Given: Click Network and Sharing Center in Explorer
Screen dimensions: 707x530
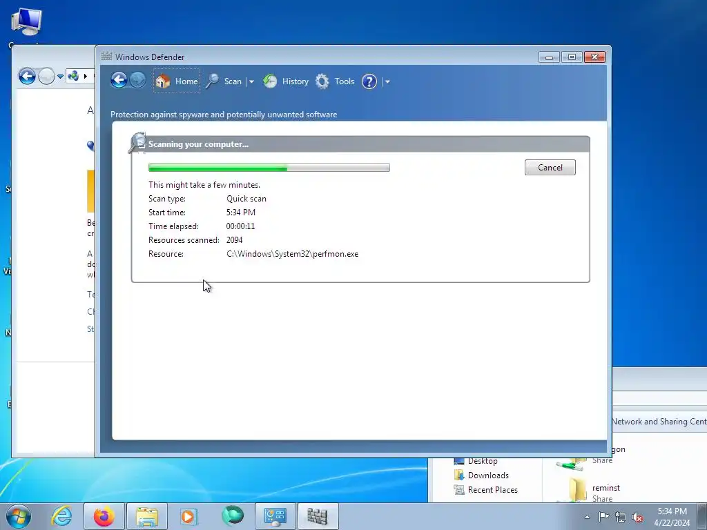Looking at the screenshot, I should pos(659,422).
